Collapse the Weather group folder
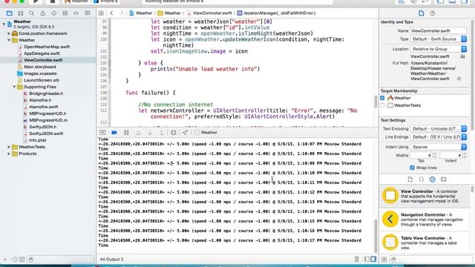Image resolution: width=475 pixels, height=267 pixels. (x=9, y=40)
